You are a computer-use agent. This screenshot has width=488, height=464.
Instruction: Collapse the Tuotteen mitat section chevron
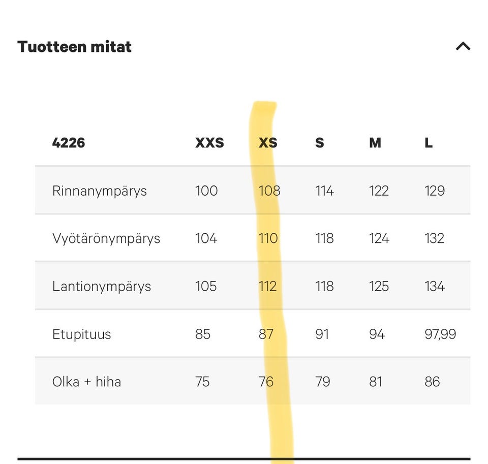pos(463,47)
